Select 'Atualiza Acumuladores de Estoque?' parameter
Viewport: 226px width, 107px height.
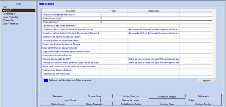[x=71, y=15]
